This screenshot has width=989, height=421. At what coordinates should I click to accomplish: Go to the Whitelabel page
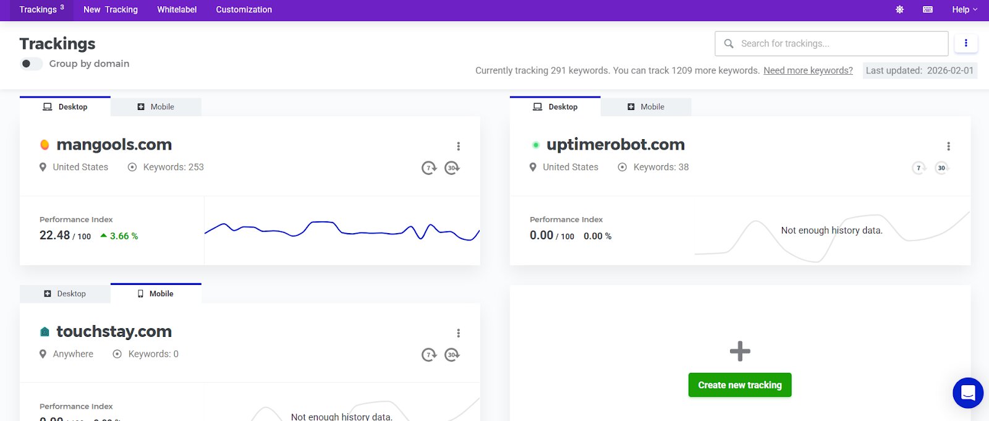pyautogui.click(x=177, y=9)
